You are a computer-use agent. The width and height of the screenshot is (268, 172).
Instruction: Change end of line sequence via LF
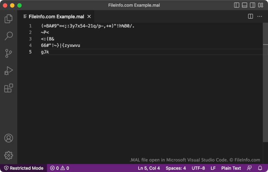click(x=213, y=168)
